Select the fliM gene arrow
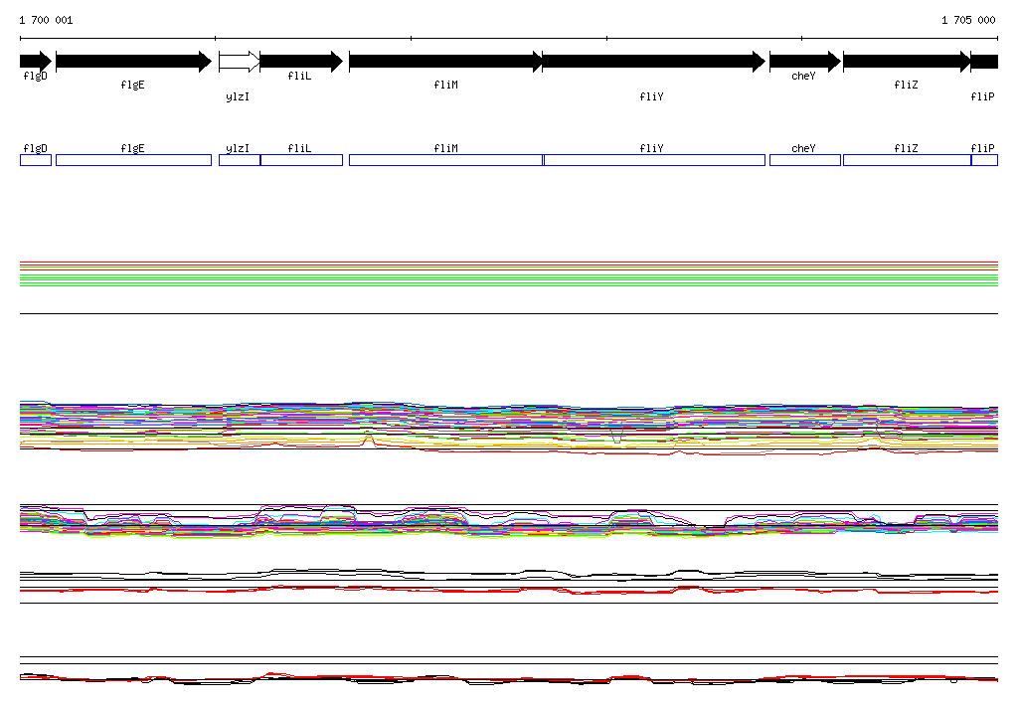 click(445, 62)
